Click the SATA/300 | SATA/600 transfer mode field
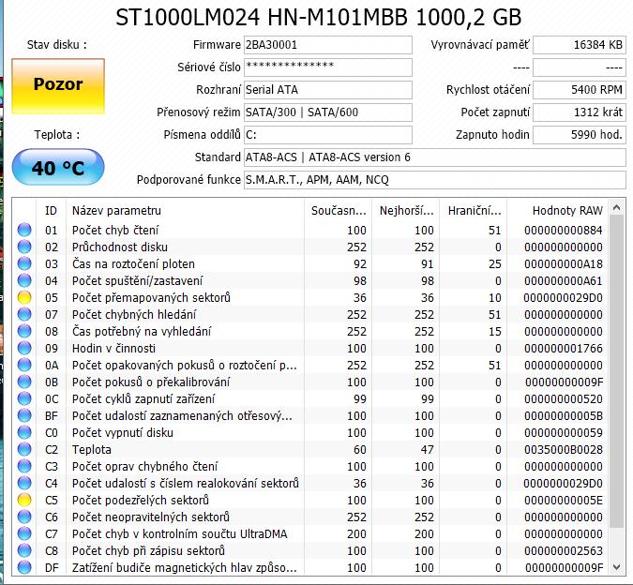The width and height of the screenshot is (633, 585). coord(328,112)
